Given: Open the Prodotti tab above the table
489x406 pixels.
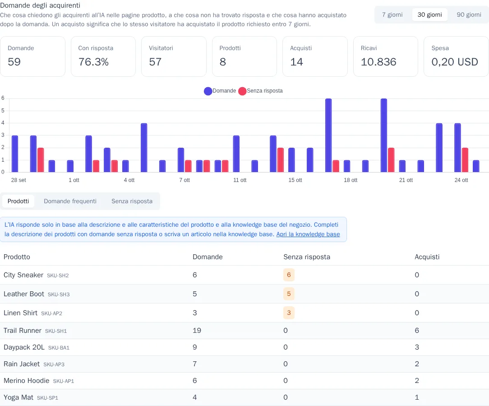Looking at the screenshot, I should pyautogui.click(x=18, y=201).
